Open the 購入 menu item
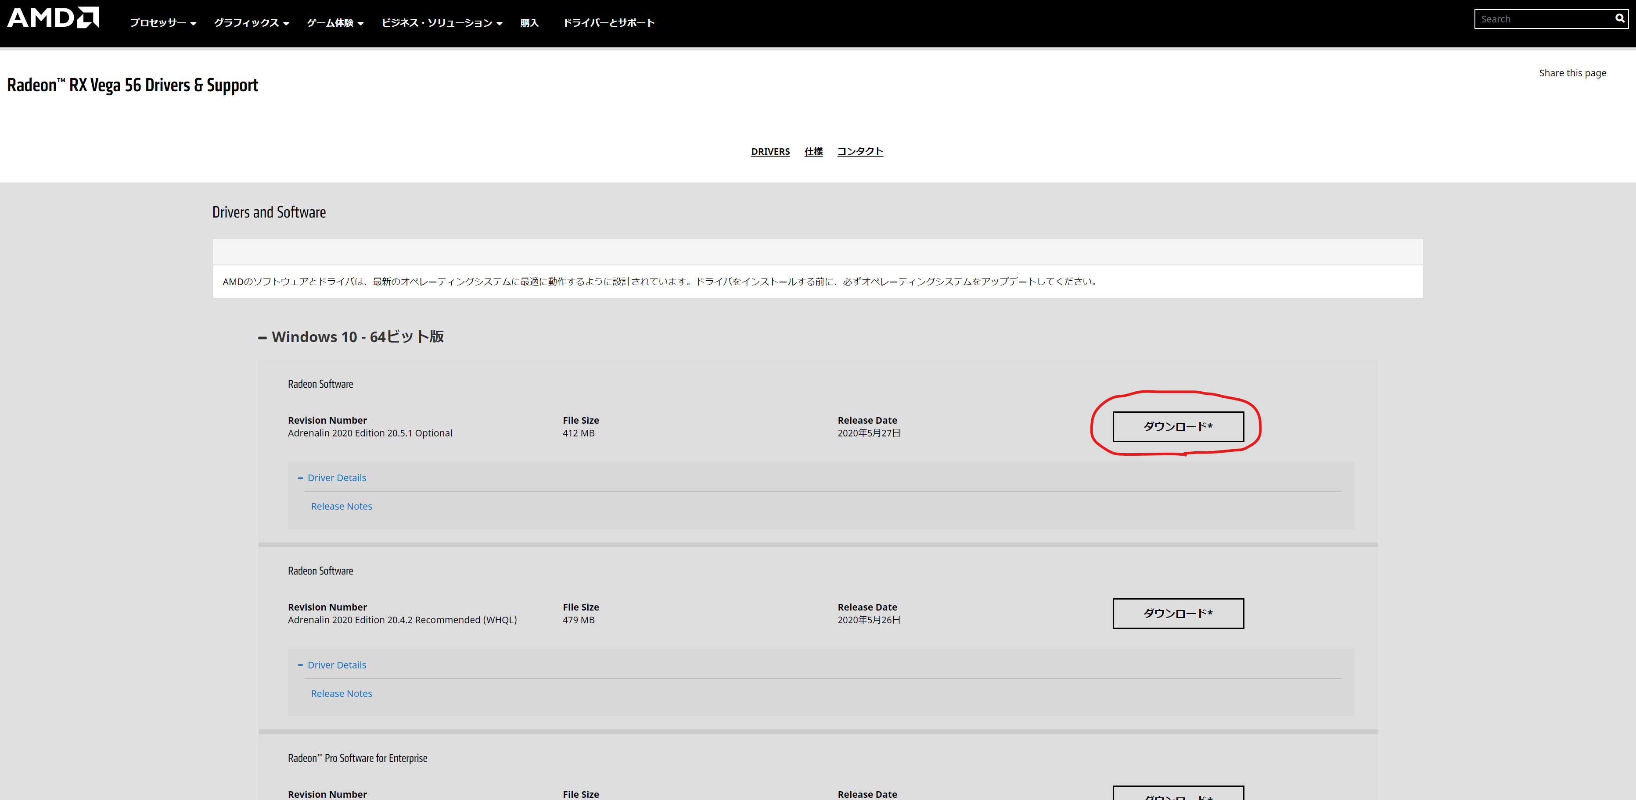Screen dimensions: 1636x800 pyautogui.click(x=529, y=23)
